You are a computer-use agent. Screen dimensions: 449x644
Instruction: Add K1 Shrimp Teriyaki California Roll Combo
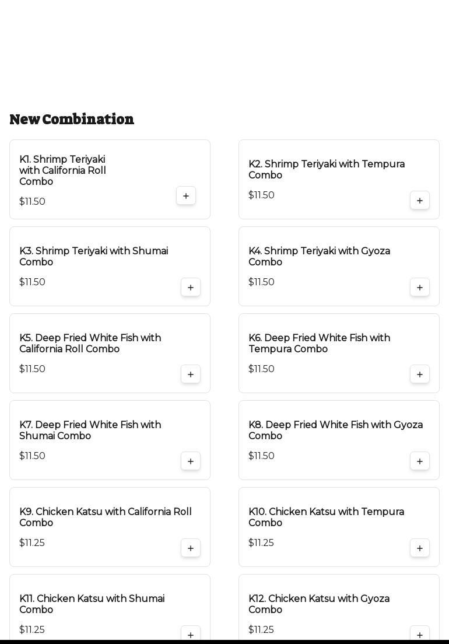click(x=186, y=196)
